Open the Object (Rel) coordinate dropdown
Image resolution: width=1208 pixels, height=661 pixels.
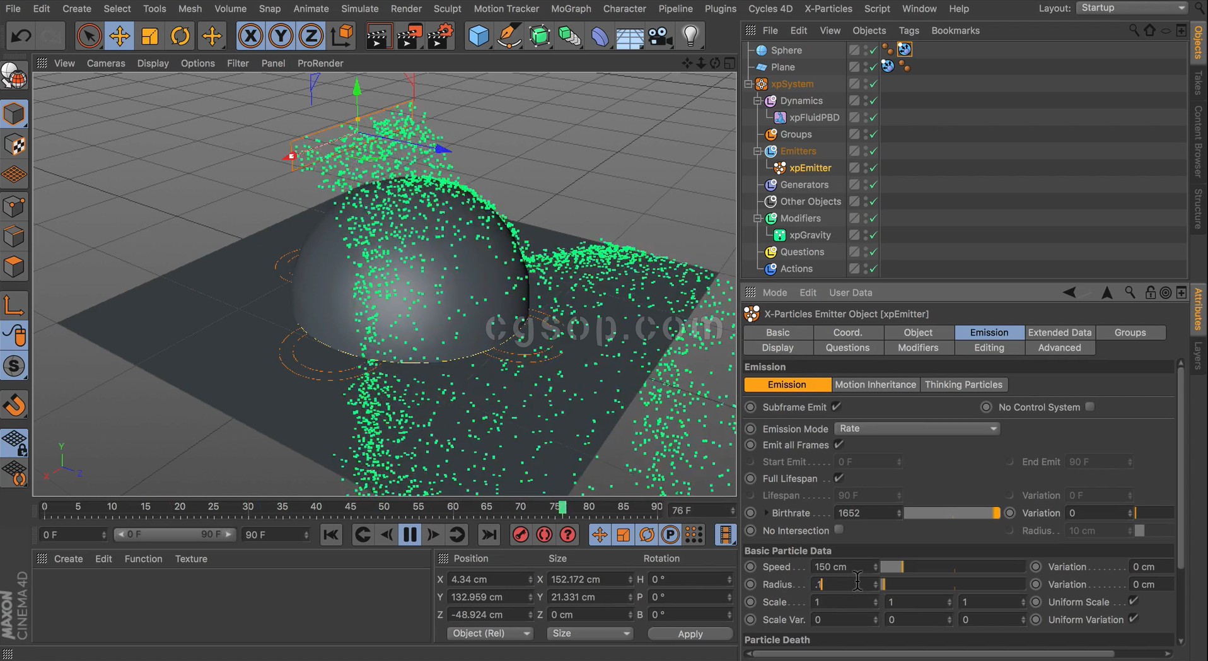point(490,633)
